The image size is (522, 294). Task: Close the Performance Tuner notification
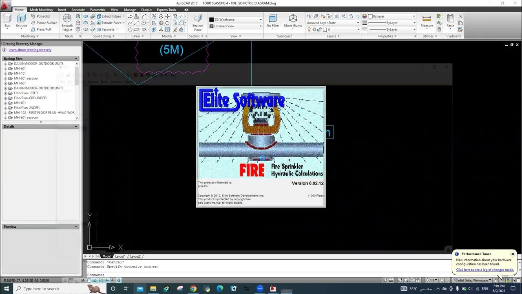point(513,254)
